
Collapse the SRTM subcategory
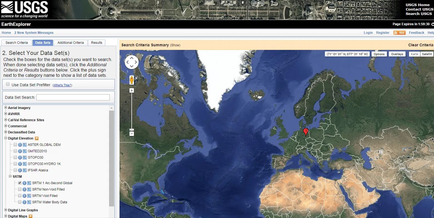[10, 176]
